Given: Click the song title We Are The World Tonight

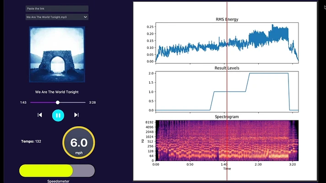Looking at the screenshot, I should pyautogui.click(x=57, y=92).
